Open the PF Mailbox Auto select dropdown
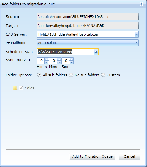This screenshot has height=167, width=147. pyautogui.click(x=88, y=43)
